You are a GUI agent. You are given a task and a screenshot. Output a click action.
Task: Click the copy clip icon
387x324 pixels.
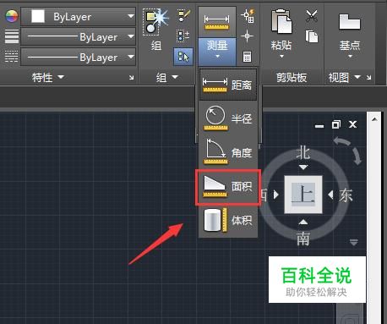pos(312,36)
